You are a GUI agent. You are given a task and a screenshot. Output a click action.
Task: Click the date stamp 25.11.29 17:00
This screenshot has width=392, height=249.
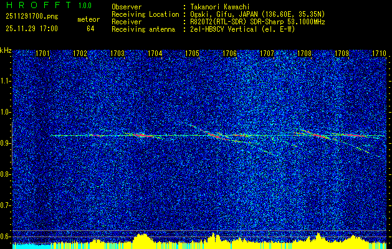click(x=32, y=29)
